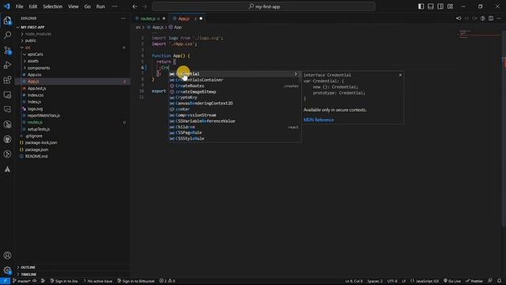
Task: Close the suggestion details panel
Action: [400, 75]
